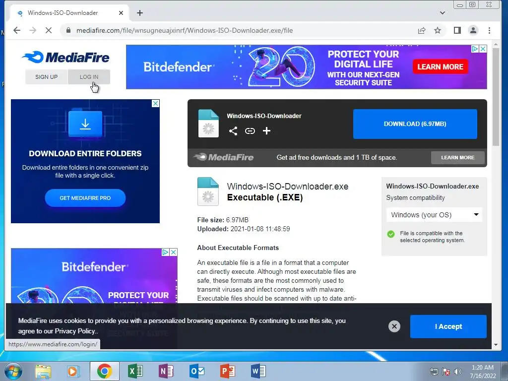Click 'Windows-ISO-Downloader.exe' file title text
The width and height of the screenshot is (508, 381).
click(288, 187)
